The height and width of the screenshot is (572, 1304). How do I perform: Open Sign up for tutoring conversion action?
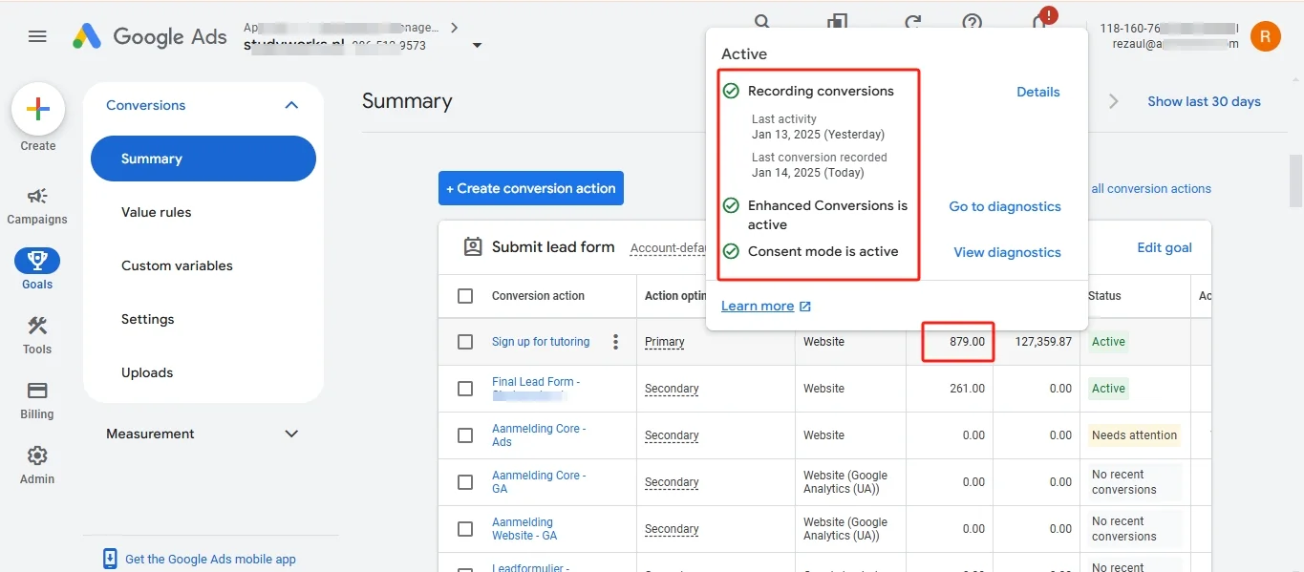[x=541, y=342]
